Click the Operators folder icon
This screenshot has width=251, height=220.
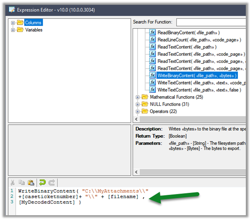tap(145, 111)
